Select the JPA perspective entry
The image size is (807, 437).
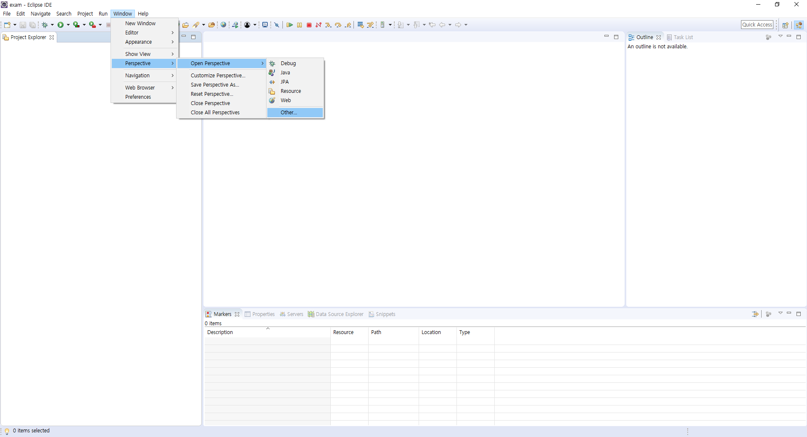tap(295, 82)
